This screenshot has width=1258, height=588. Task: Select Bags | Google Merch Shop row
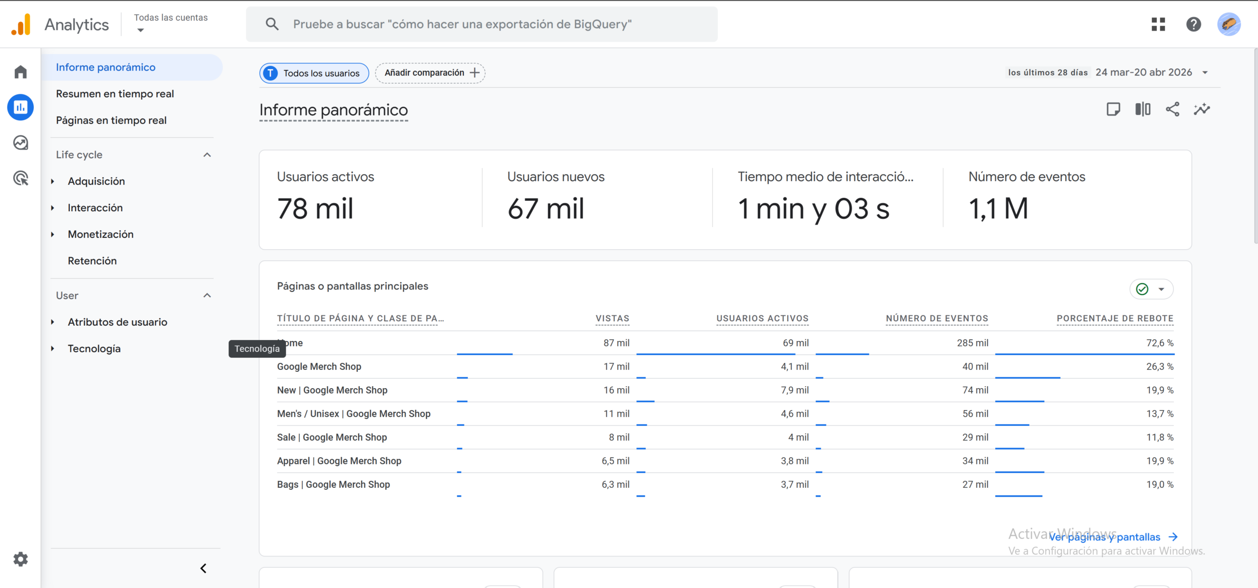pyautogui.click(x=725, y=484)
